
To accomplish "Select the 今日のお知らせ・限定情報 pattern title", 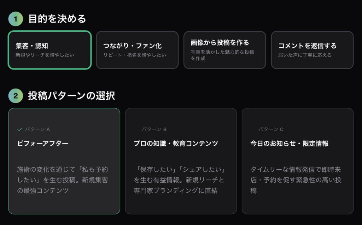I will coord(290,144).
